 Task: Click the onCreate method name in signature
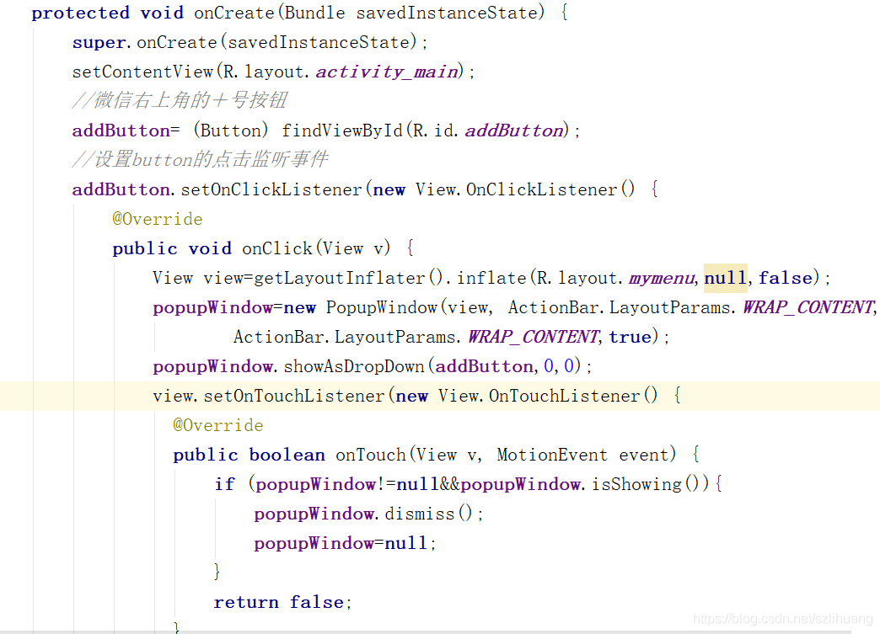[x=234, y=13]
